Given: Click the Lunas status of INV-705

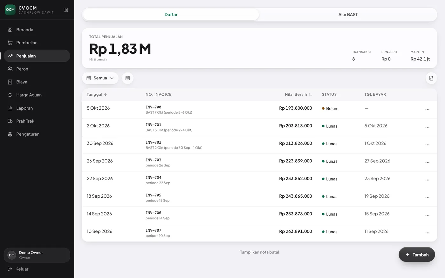Looking at the screenshot, I should pyautogui.click(x=330, y=196).
